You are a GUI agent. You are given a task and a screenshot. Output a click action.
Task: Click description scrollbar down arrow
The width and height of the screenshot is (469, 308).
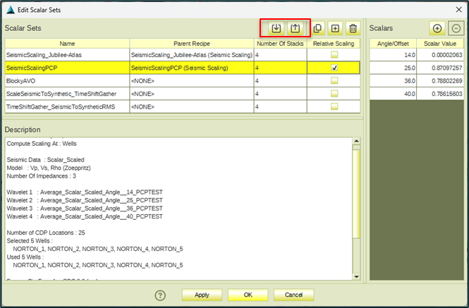click(x=356, y=276)
